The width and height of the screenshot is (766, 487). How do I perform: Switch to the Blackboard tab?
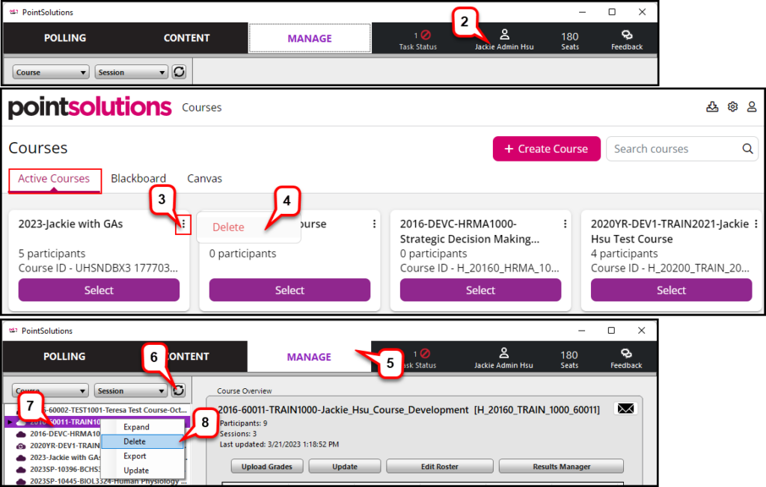[138, 178]
